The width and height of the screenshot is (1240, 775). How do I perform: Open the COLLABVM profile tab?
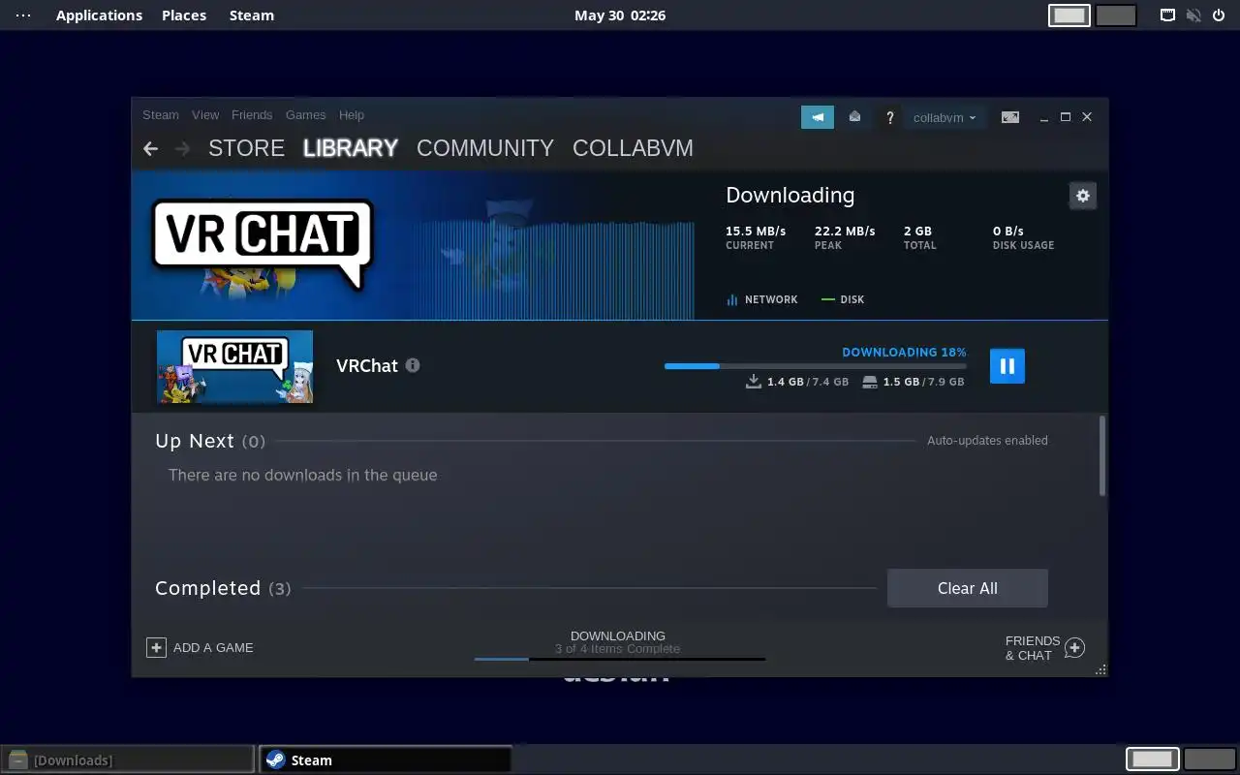point(633,148)
